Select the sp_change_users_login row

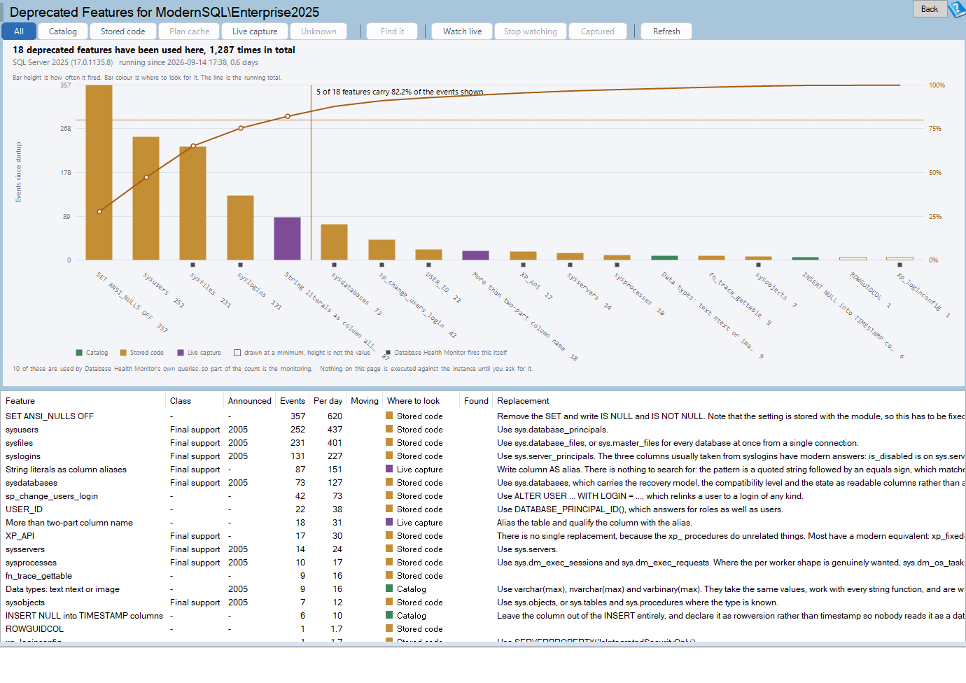click(483, 496)
